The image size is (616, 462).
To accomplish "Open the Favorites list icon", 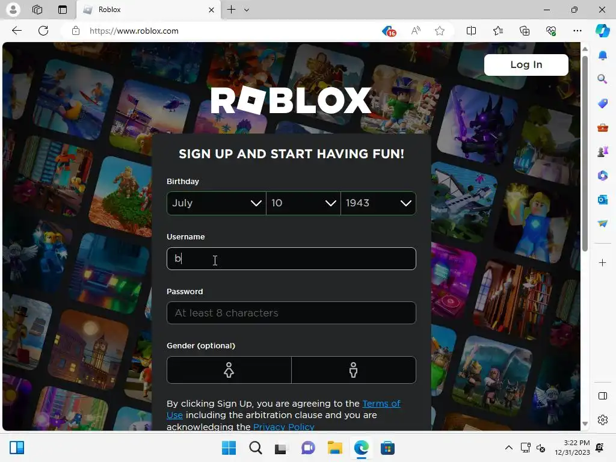I will (497, 31).
